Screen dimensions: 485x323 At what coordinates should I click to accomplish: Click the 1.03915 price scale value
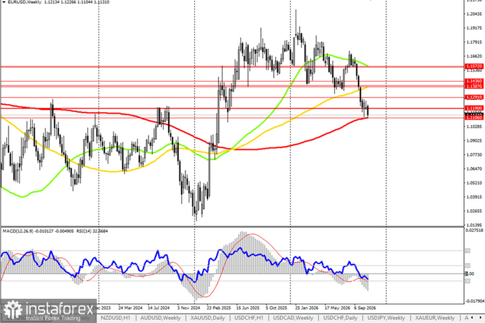click(474, 197)
